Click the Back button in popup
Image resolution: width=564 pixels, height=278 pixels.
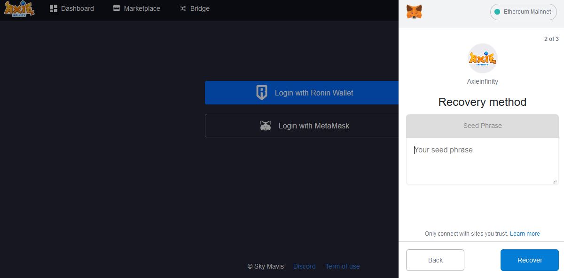click(435, 260)
